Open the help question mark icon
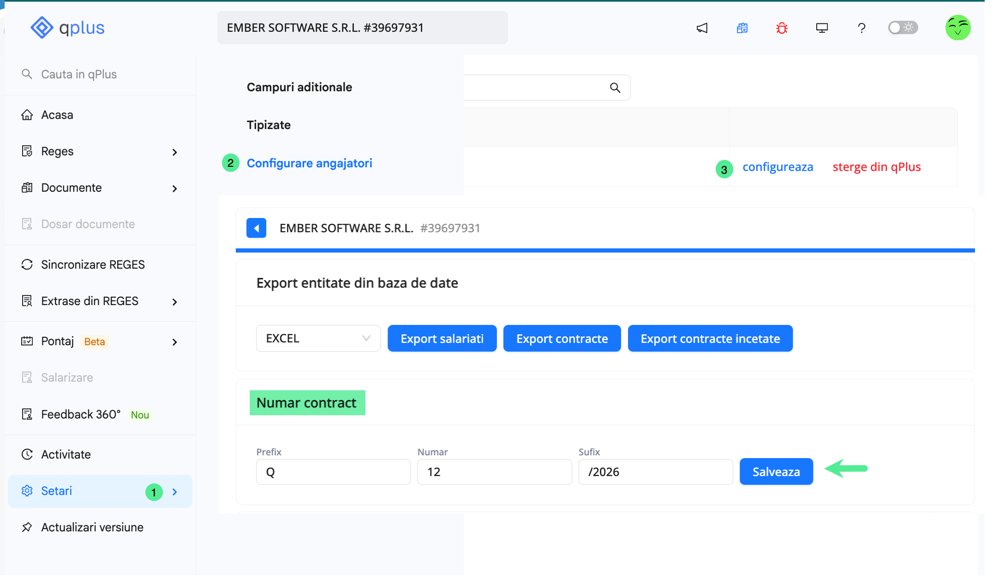This screenshot has width=993, height=577. [861, 28]
